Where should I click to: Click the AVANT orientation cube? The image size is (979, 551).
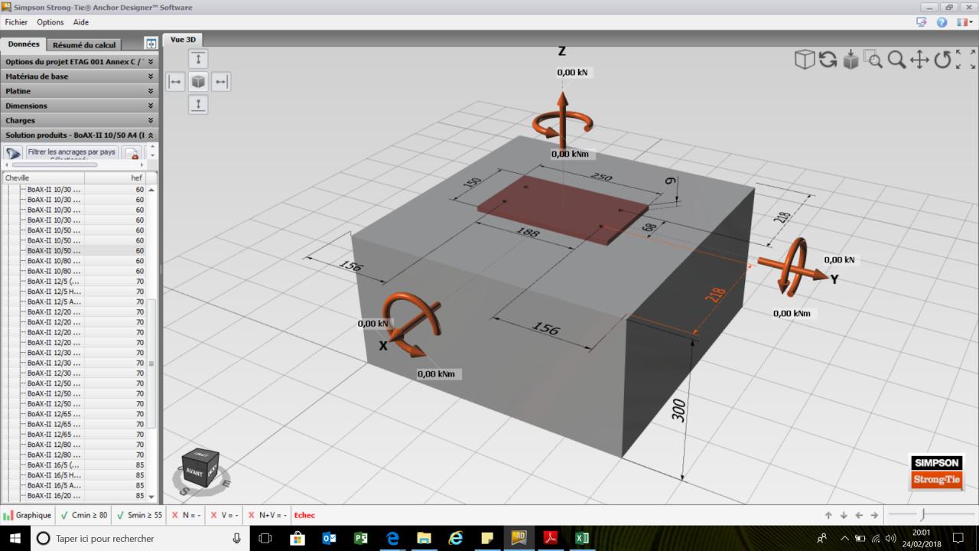(200, 469)
